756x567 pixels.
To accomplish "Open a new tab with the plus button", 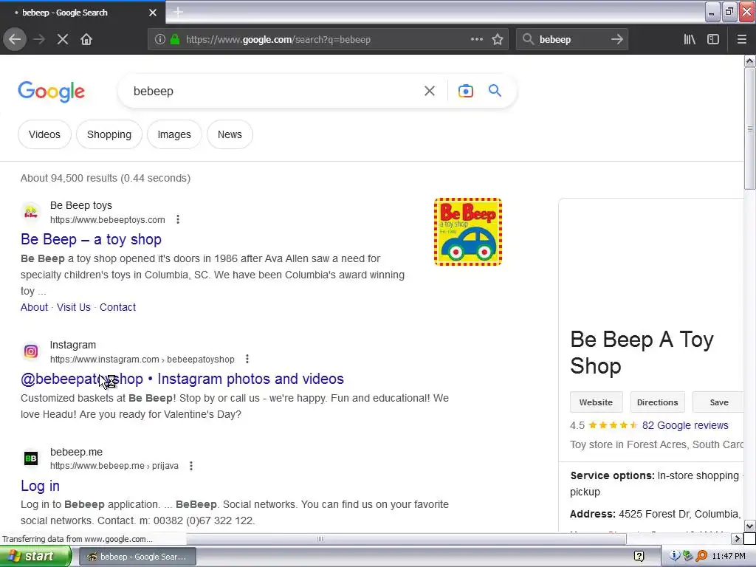I will tap(178, 12).
